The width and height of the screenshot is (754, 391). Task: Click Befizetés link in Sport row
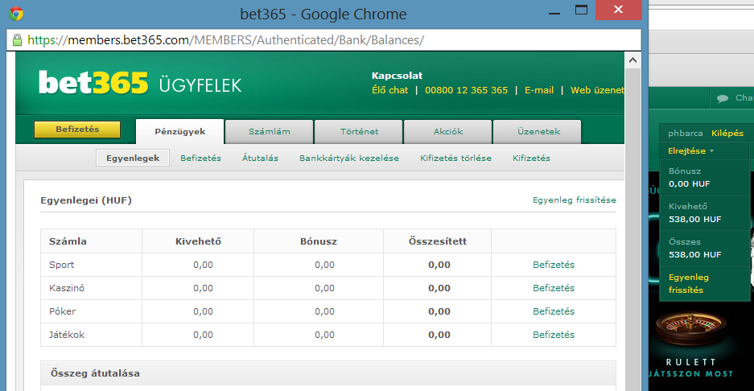click(x=554, y=265)
